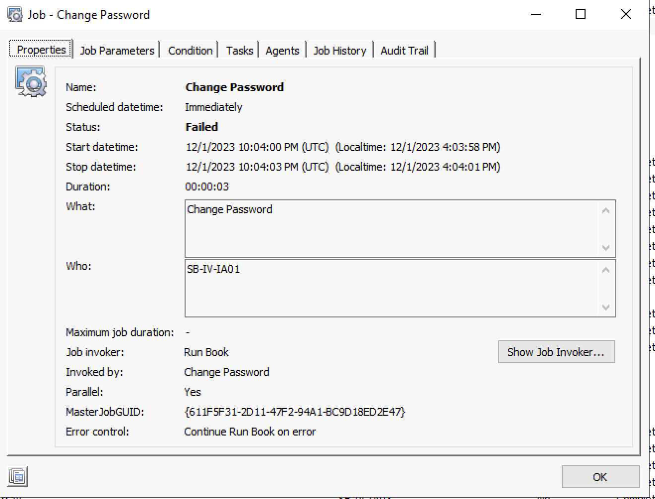
Task: Switch to the Properties tab
Action: (x=41, y=50)
